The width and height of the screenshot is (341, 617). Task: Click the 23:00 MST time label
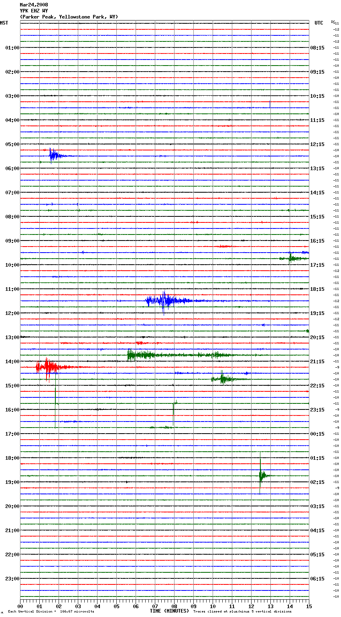pos(12,579)
